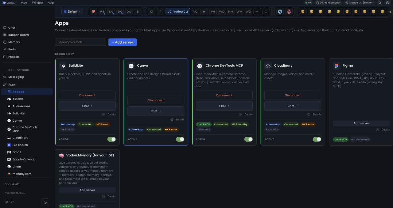This screenshot has width=393, height=208.
Task: Select the MB tab in the toolbar
Action: [102, 12]
